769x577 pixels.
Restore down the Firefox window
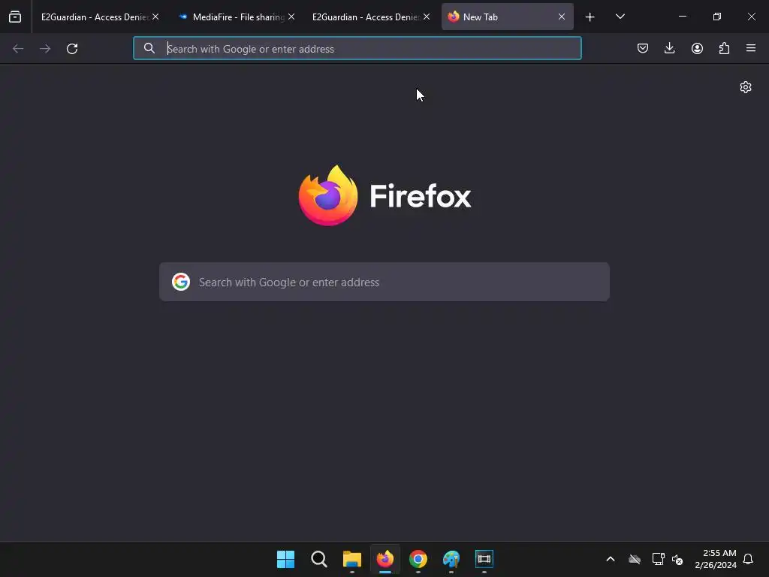point(717,17)
